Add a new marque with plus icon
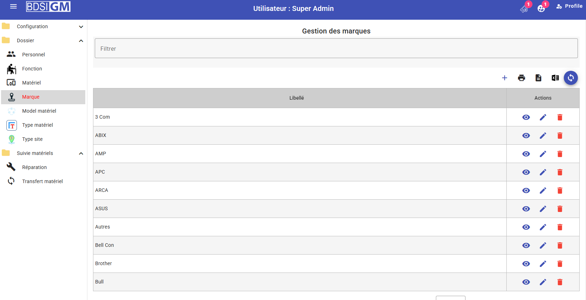The width and height of the screenshot is (586, 300). pyautogui.click(x=505, y=78)
